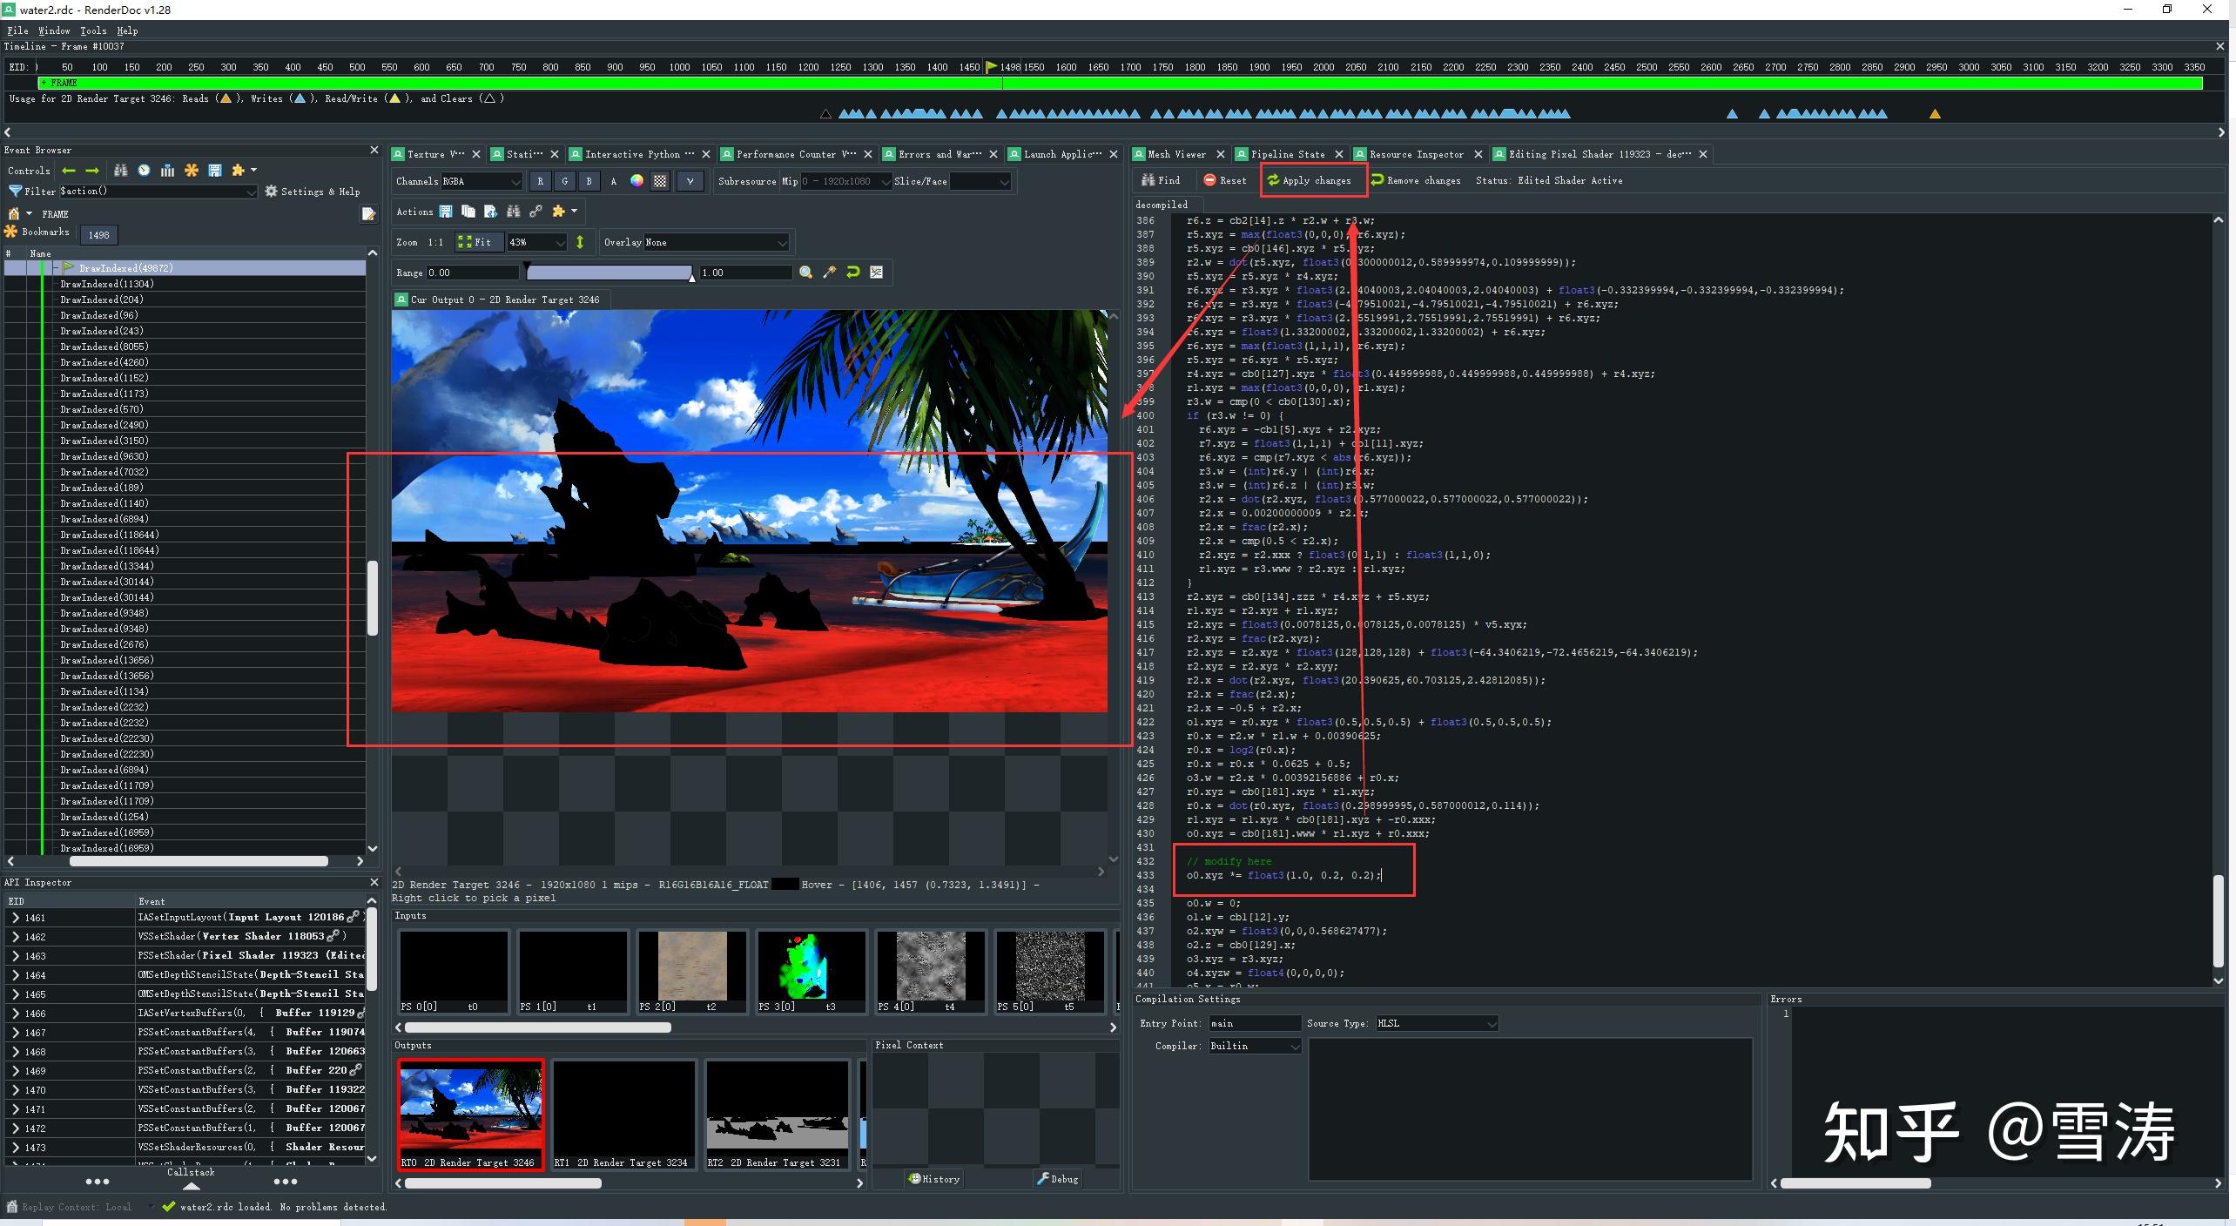Click the filter funnel icon
Screen dimensions: 2236x1226
15,191
